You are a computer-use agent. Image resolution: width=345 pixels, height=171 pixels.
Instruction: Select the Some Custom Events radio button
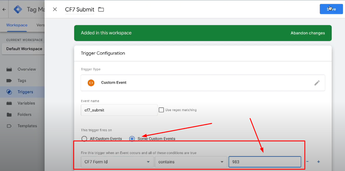pyautogui.click(x=132, y=139)
